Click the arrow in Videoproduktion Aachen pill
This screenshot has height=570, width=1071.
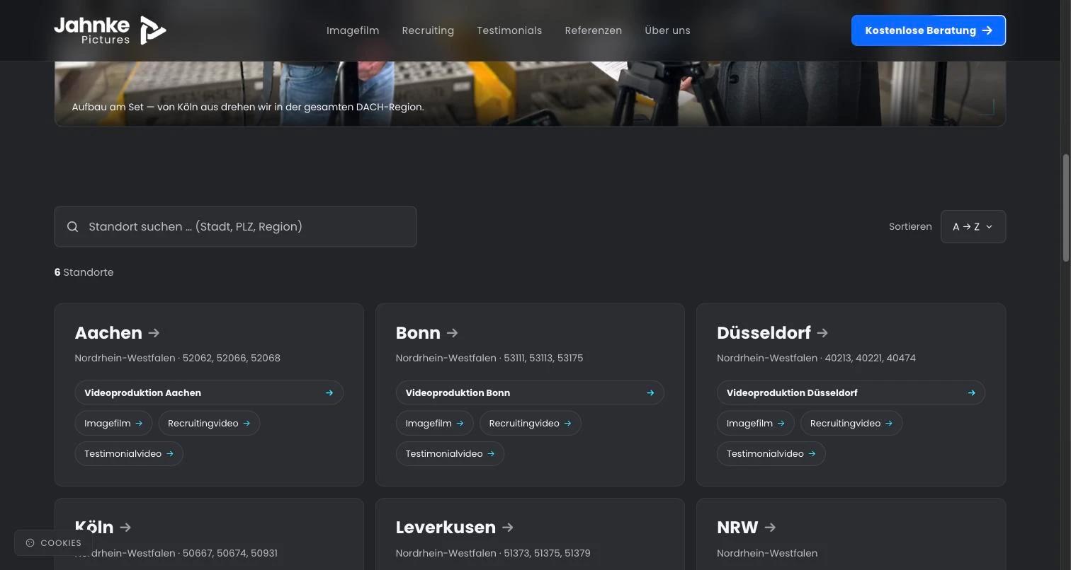[329, 393]
